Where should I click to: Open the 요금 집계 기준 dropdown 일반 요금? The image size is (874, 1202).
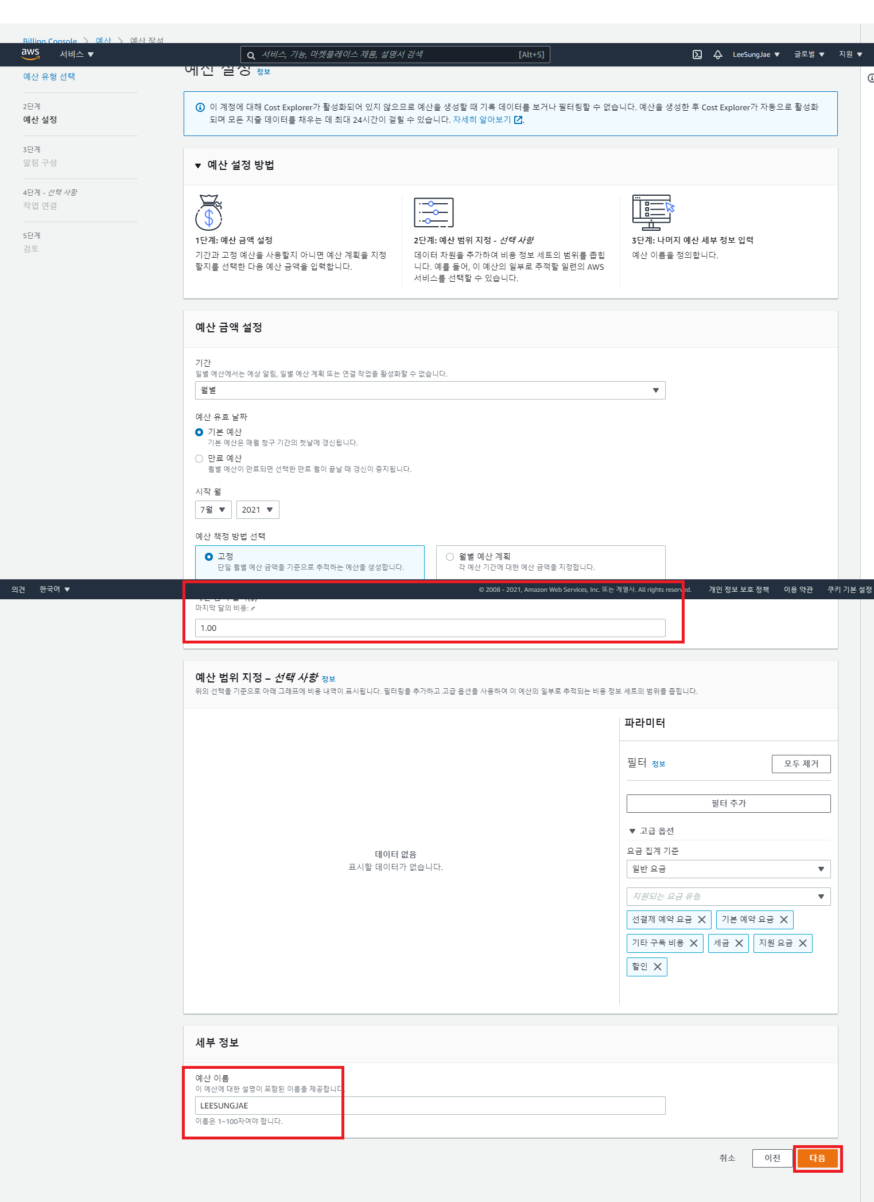pyautogui.click(x=728, y=869)
